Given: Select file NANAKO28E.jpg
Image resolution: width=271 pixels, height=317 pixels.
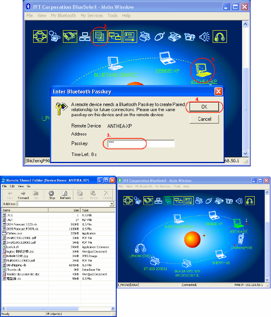Looking at the screenshot, I should click(x=15, y=256).
